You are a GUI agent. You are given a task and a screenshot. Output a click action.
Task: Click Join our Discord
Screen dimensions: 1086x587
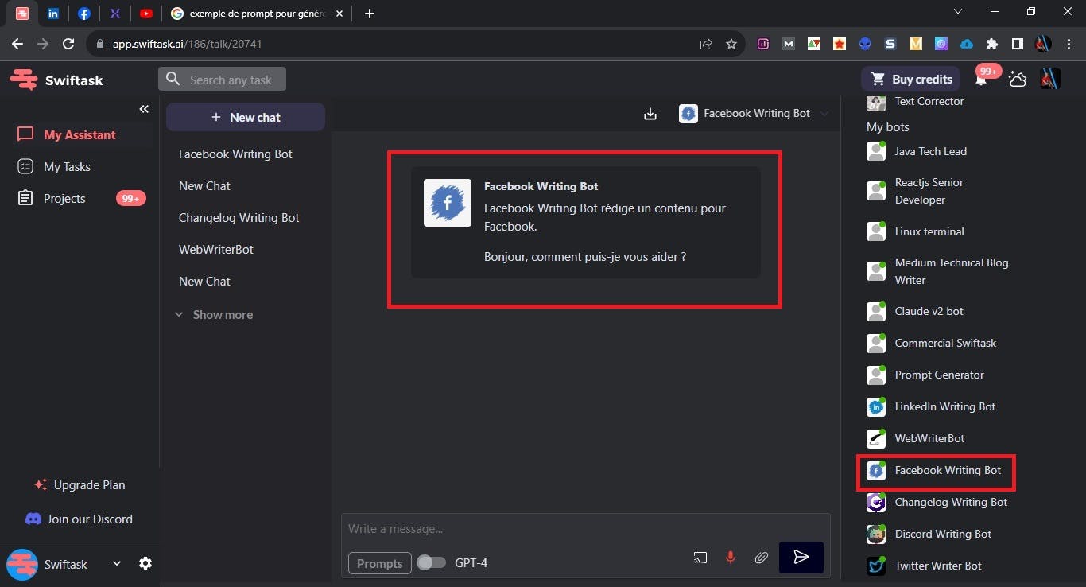(80, 519)
